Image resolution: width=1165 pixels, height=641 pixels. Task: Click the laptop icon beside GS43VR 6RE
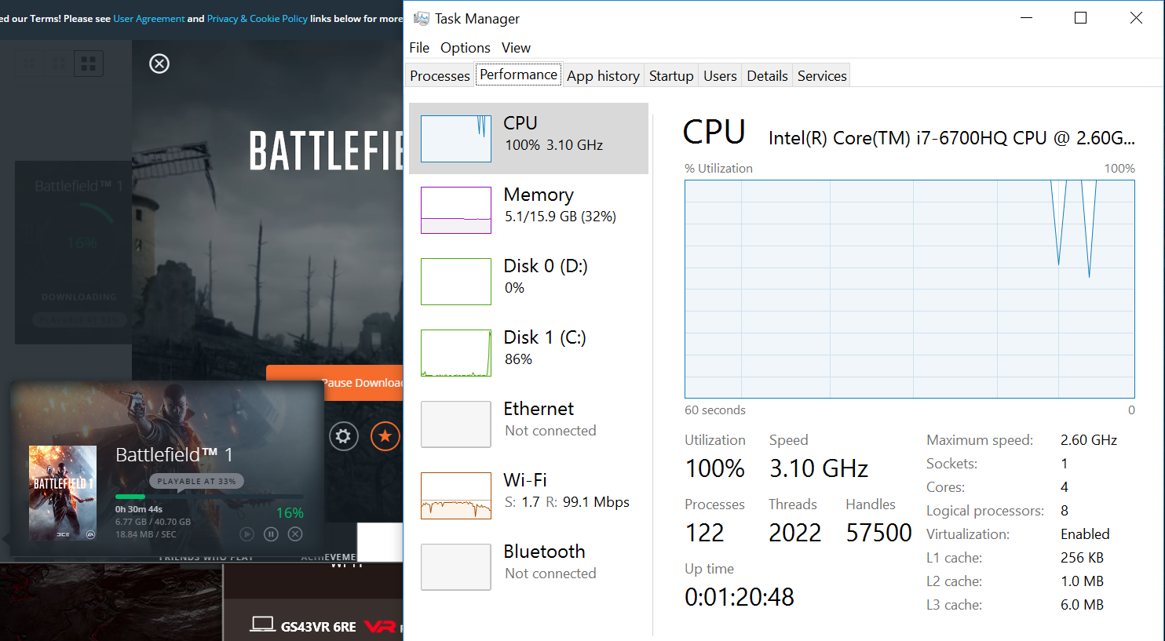click(262, 625)
